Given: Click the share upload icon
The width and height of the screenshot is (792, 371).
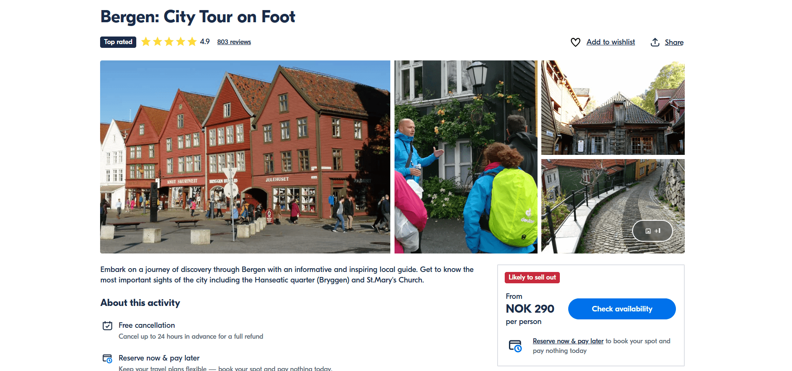Looking at the screenshot, I should (655, 42).
